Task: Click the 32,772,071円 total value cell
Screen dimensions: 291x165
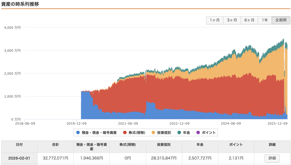Action: coord(56,158)
